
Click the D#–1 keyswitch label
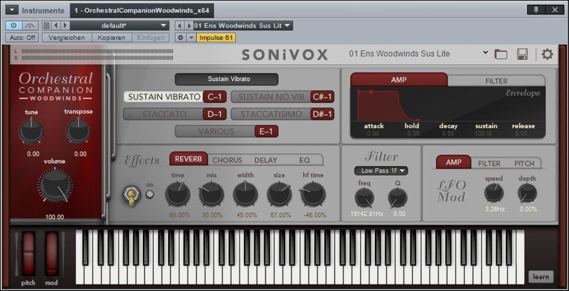(x=322, y=114)
